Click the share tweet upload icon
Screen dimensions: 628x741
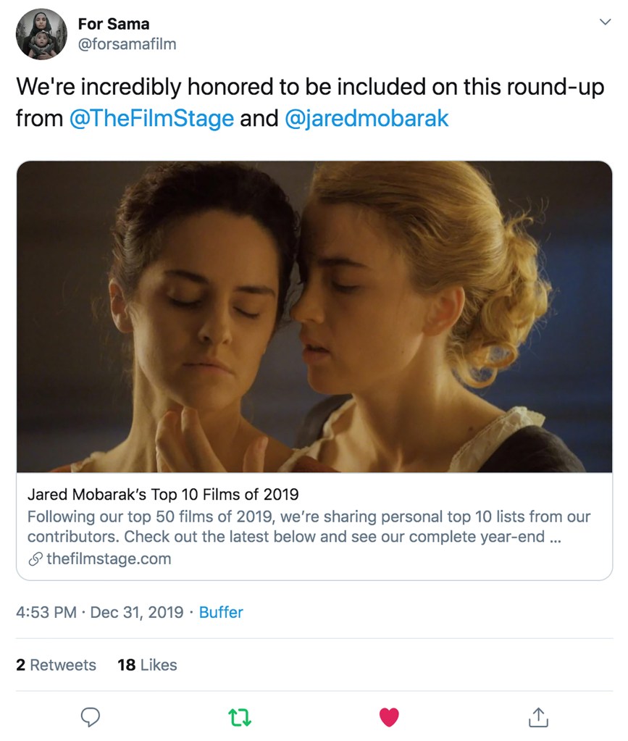(537, 717)
